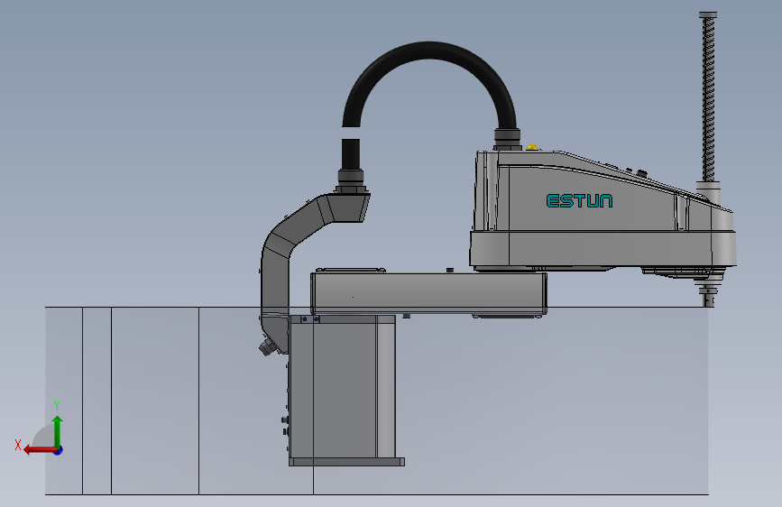Select the robot base column housing
This screenshot has height=507, width=782.
342,387
